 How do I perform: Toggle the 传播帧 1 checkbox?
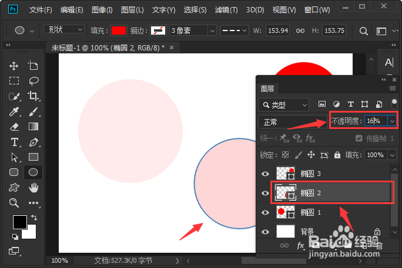[x=359, y=138]
